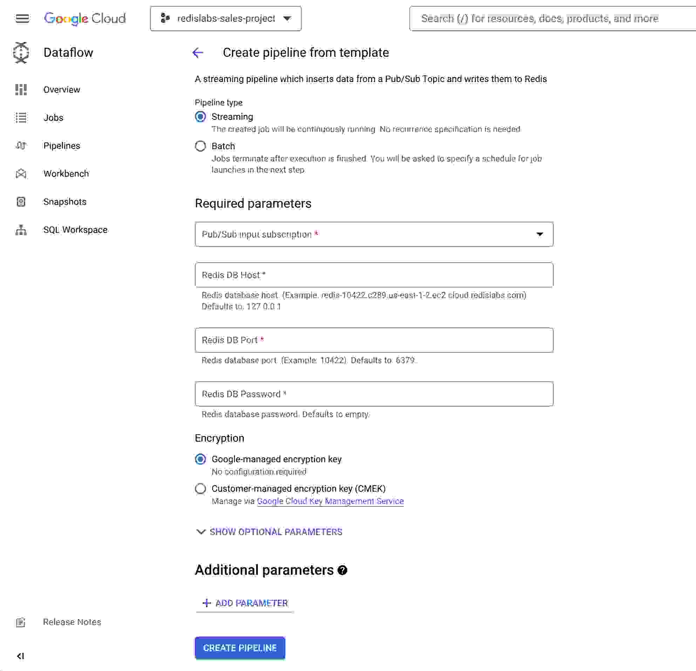This screenshot has width=696, height=671.
Task: Open the Dataflow Overview page
Action: point(61,89)
